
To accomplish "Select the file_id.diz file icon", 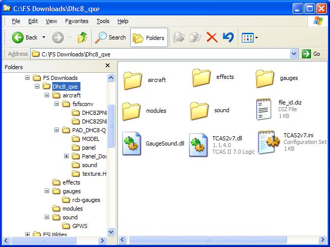I will pyautogui.click(x=264, y=109).
